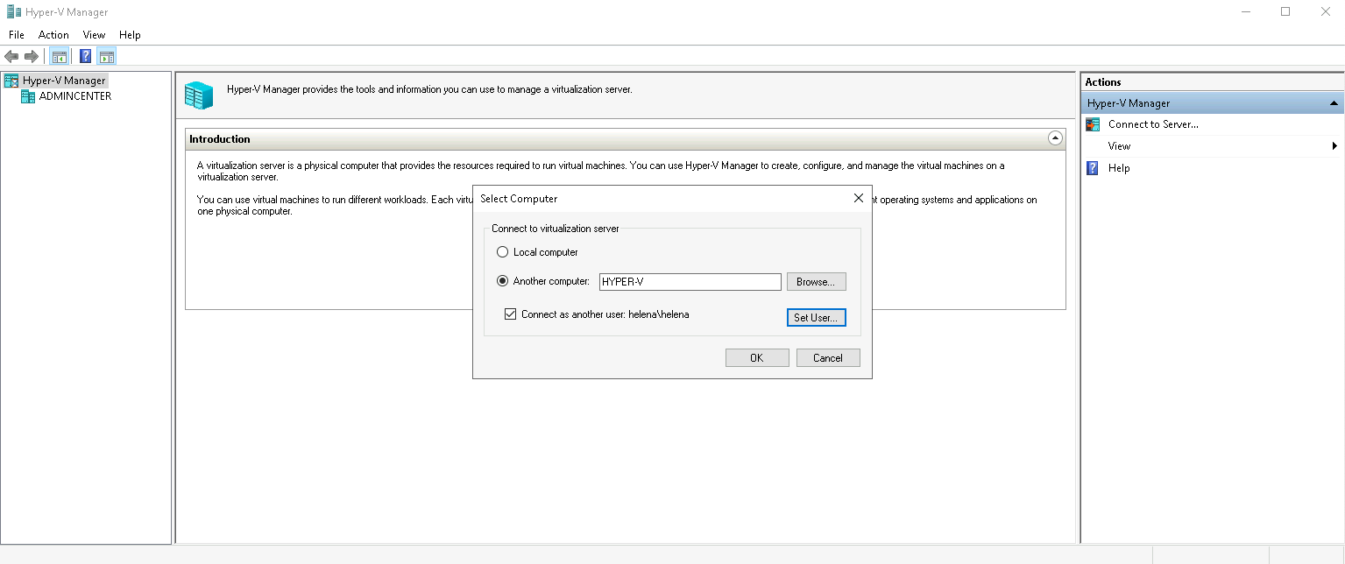1345x564 pixels.
Task: Click the ADMINCENTER server icon in tree
Action: click(x=28, y=96)
